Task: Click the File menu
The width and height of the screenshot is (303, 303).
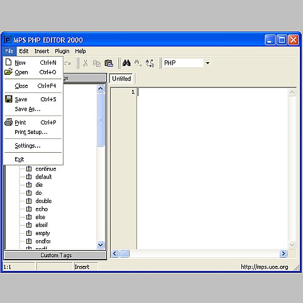Action: click(9, 51)
